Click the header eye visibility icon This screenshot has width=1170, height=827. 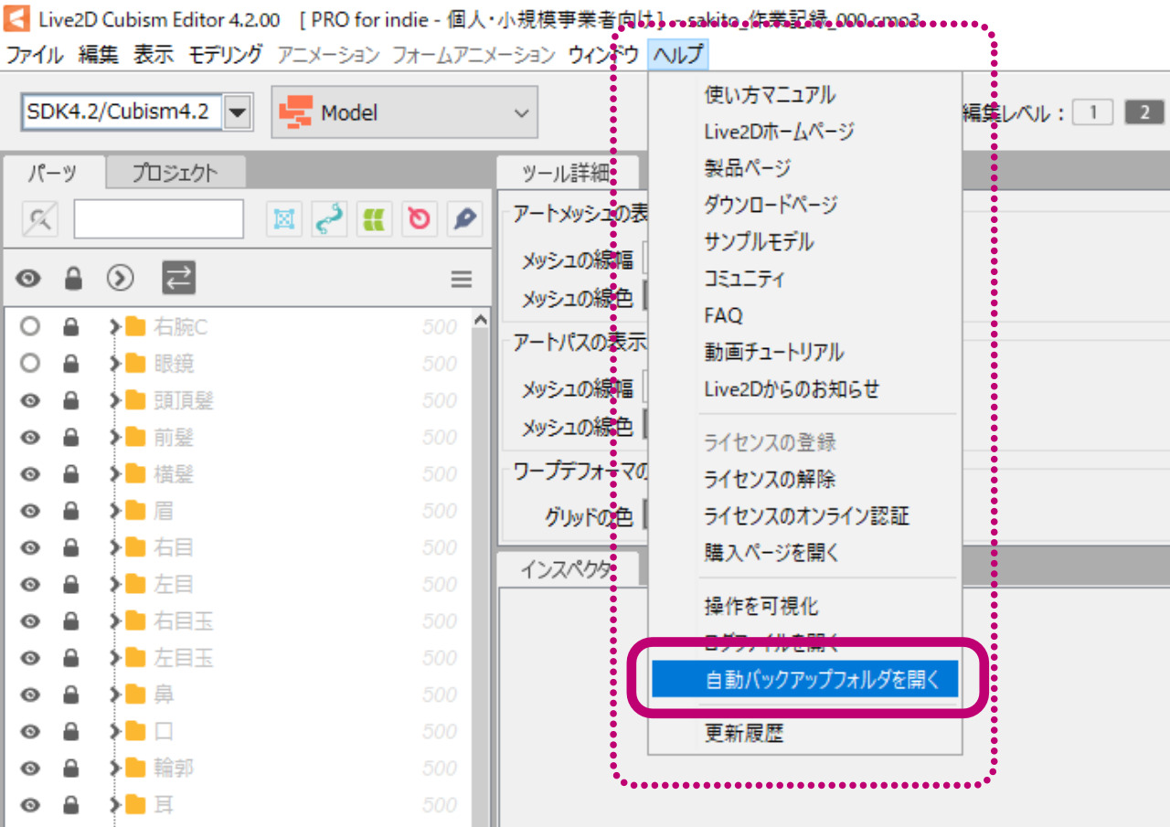pyautogui.click(x=28, y=279)
